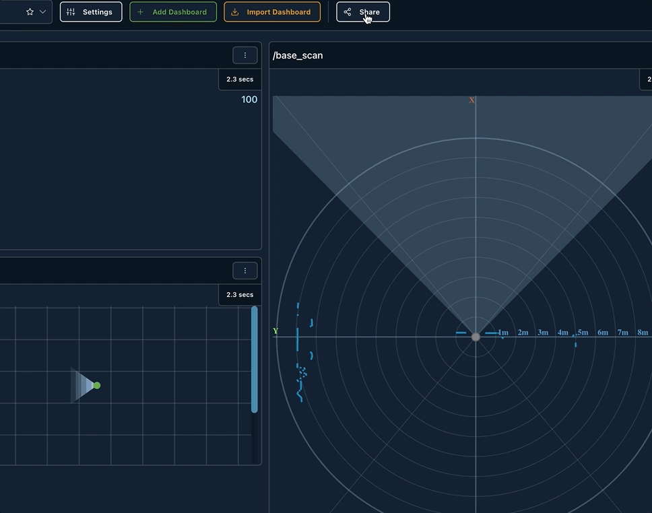Click the 1m range label
Screen dimensions: 652x513
click(503, 332)
